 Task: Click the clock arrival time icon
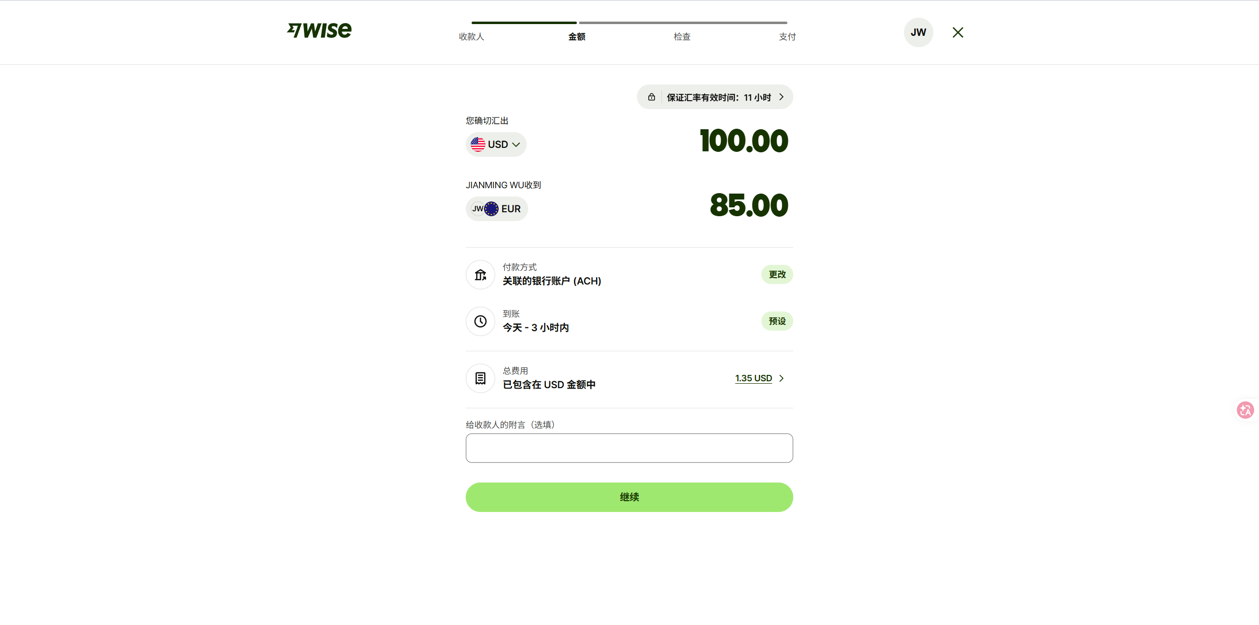coord(480,321)
